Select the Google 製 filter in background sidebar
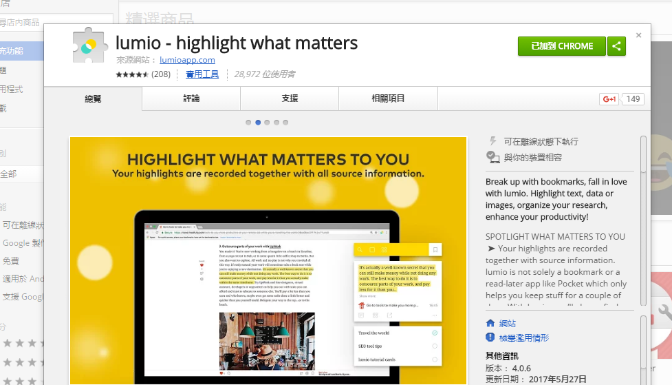The image size is (672, 385). [23, 243]
